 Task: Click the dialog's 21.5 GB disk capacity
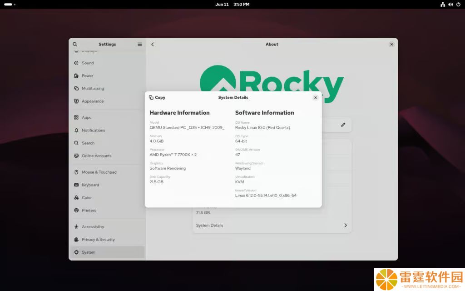click(x=156, y=182)
